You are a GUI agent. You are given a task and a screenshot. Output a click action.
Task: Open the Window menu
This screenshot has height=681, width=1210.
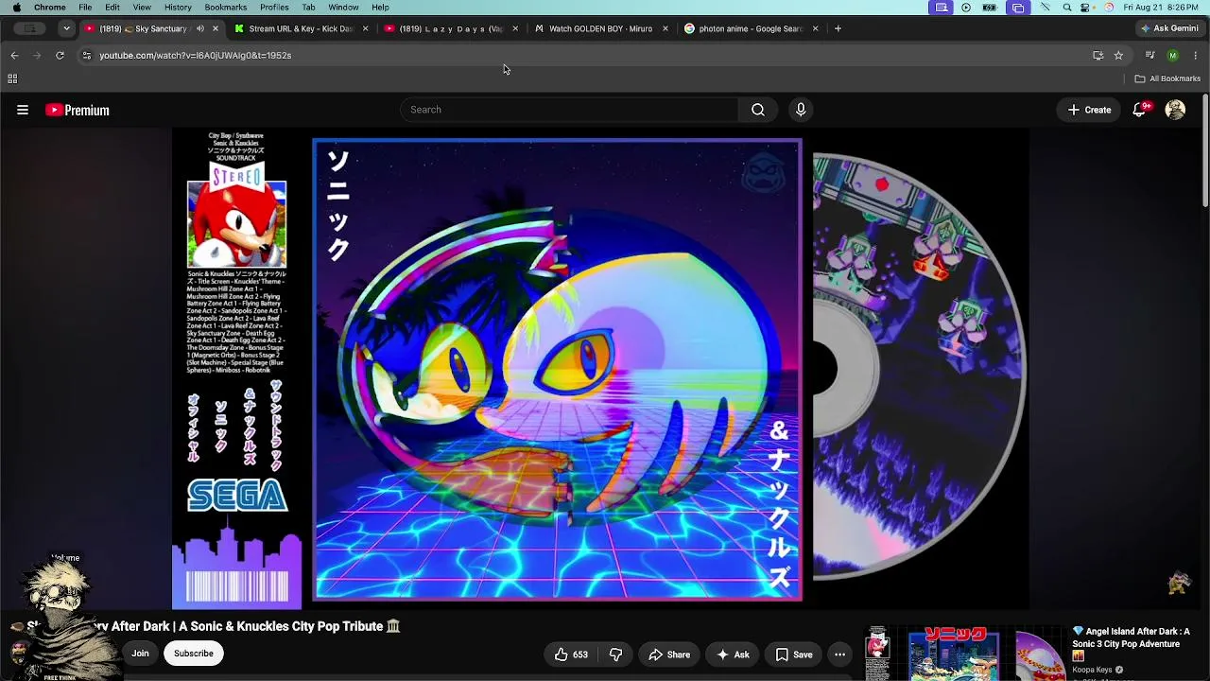point(343,8)
